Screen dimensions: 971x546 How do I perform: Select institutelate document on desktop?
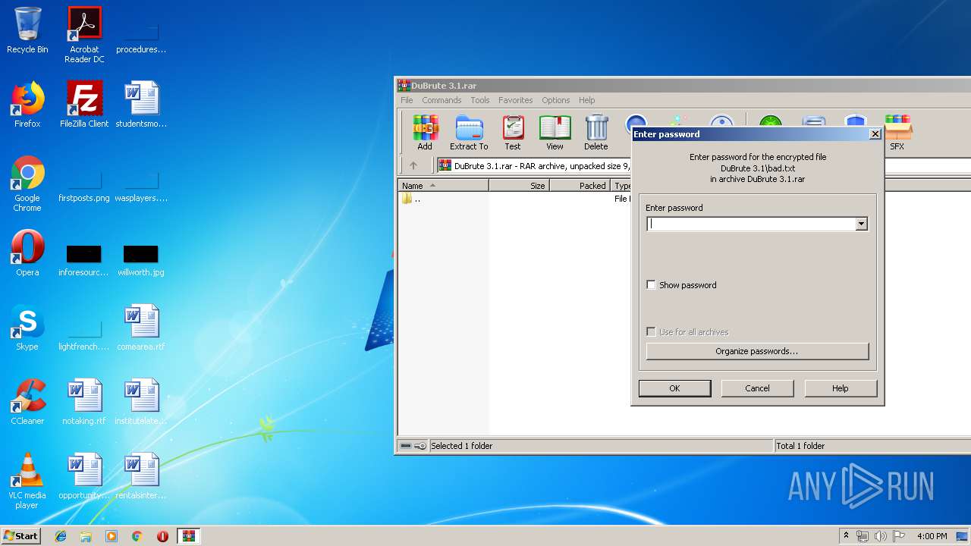pyautogui.click(x=141, y=402)
